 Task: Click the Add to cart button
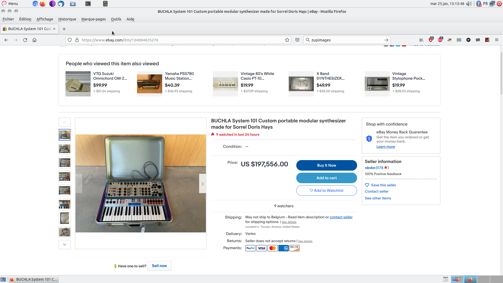coord(326,178)
